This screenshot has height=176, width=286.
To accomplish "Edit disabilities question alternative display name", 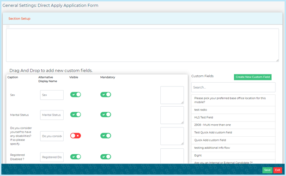I will coord(52,136).
